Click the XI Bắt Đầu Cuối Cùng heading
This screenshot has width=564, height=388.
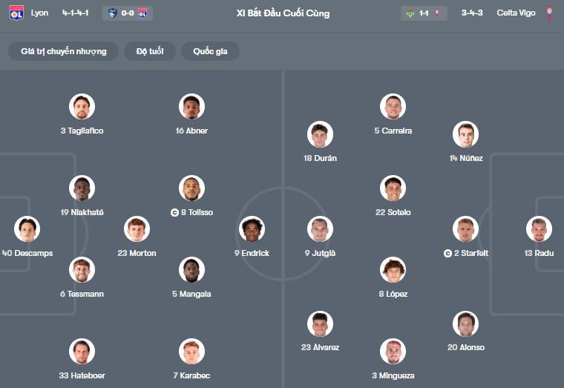pyautogui.click(x=283, y=13)
